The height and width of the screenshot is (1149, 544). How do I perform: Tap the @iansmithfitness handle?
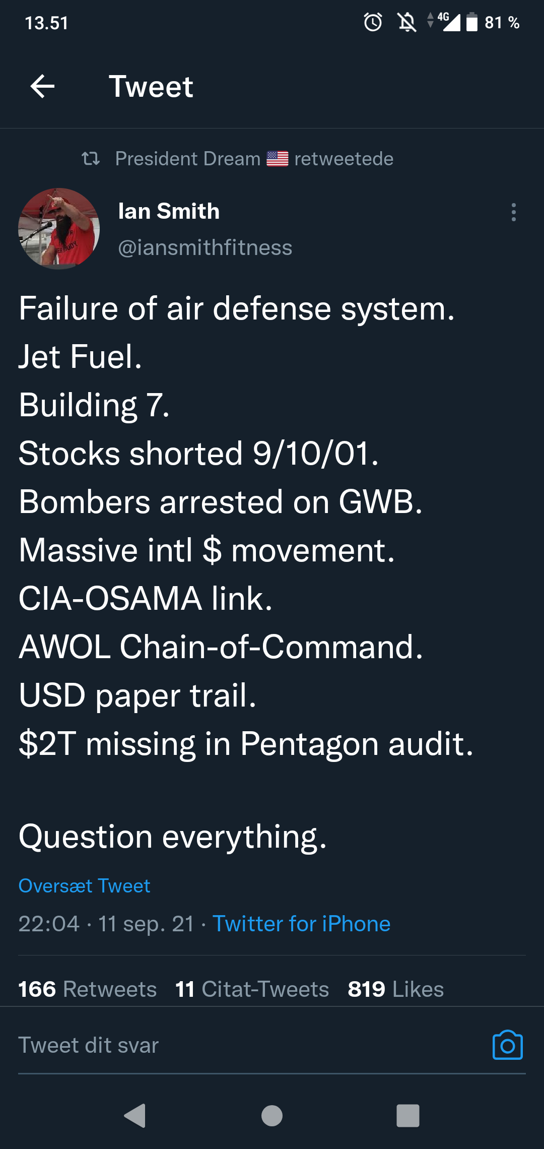point(205,247)
